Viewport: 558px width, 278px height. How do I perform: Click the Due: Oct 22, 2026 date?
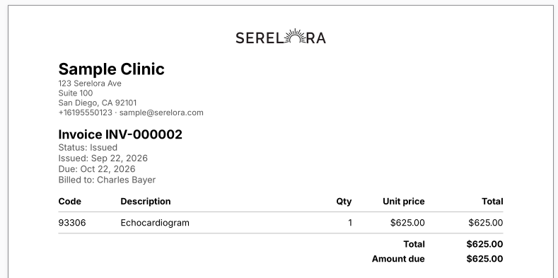click(x=97, y=169)
